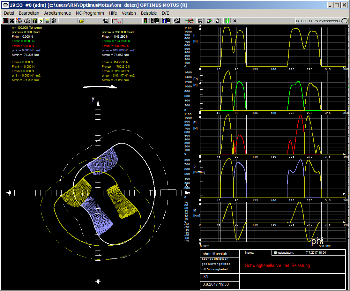Click the red Schwinghebelkurve_mit_Belastung title text
The width and height of the screenshot is (350, 291).
277,265
